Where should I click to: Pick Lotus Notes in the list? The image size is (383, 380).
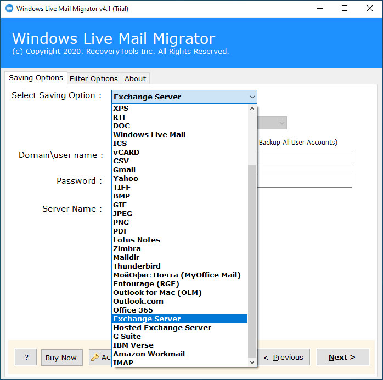coord(180,240)
